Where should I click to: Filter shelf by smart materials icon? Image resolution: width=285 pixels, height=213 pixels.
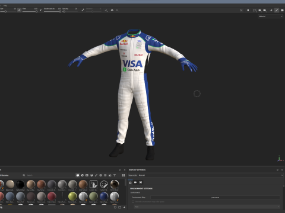coord(83,175)
